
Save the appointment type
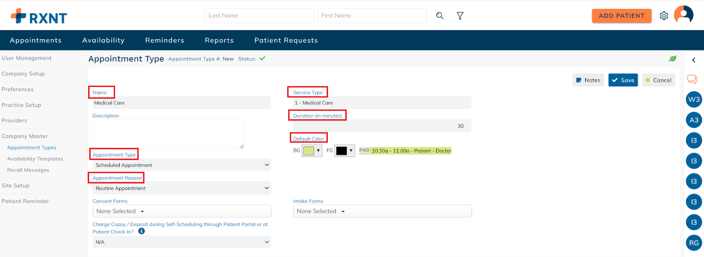623,80
